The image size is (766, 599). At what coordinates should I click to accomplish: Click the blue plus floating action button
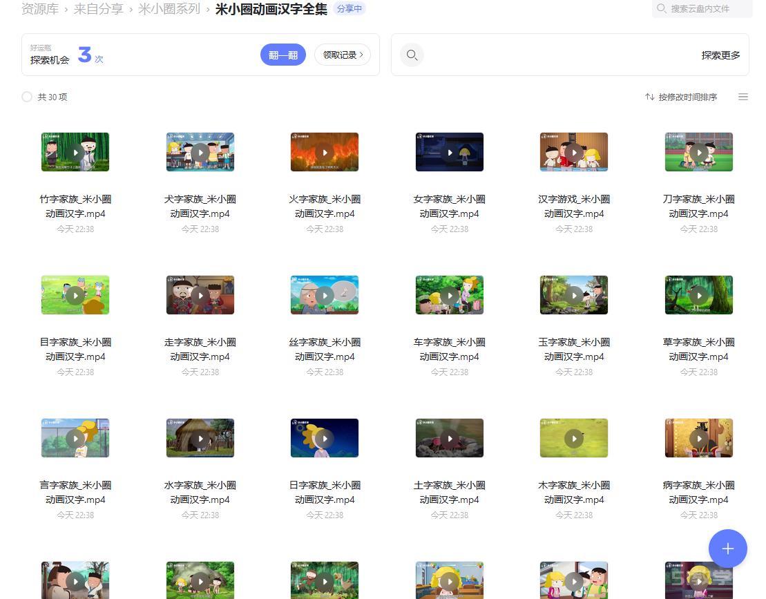(x=727, y=549)
